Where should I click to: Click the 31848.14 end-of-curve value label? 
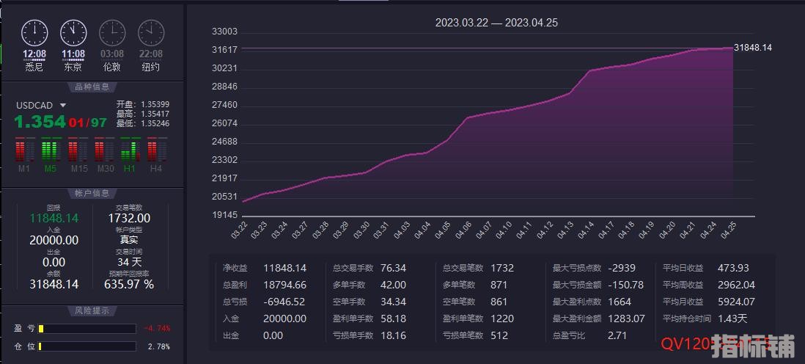coord(752,48)
